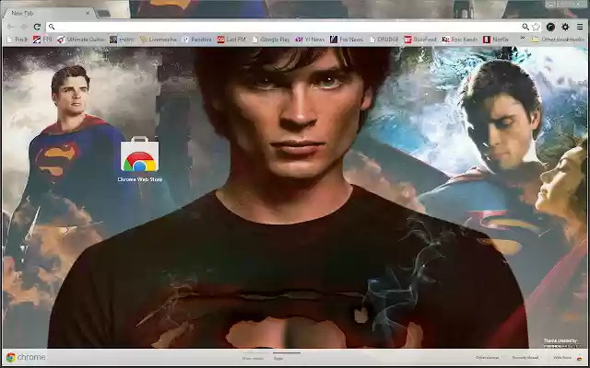Bookmark this page with the star icon

[x=537, y=27]
